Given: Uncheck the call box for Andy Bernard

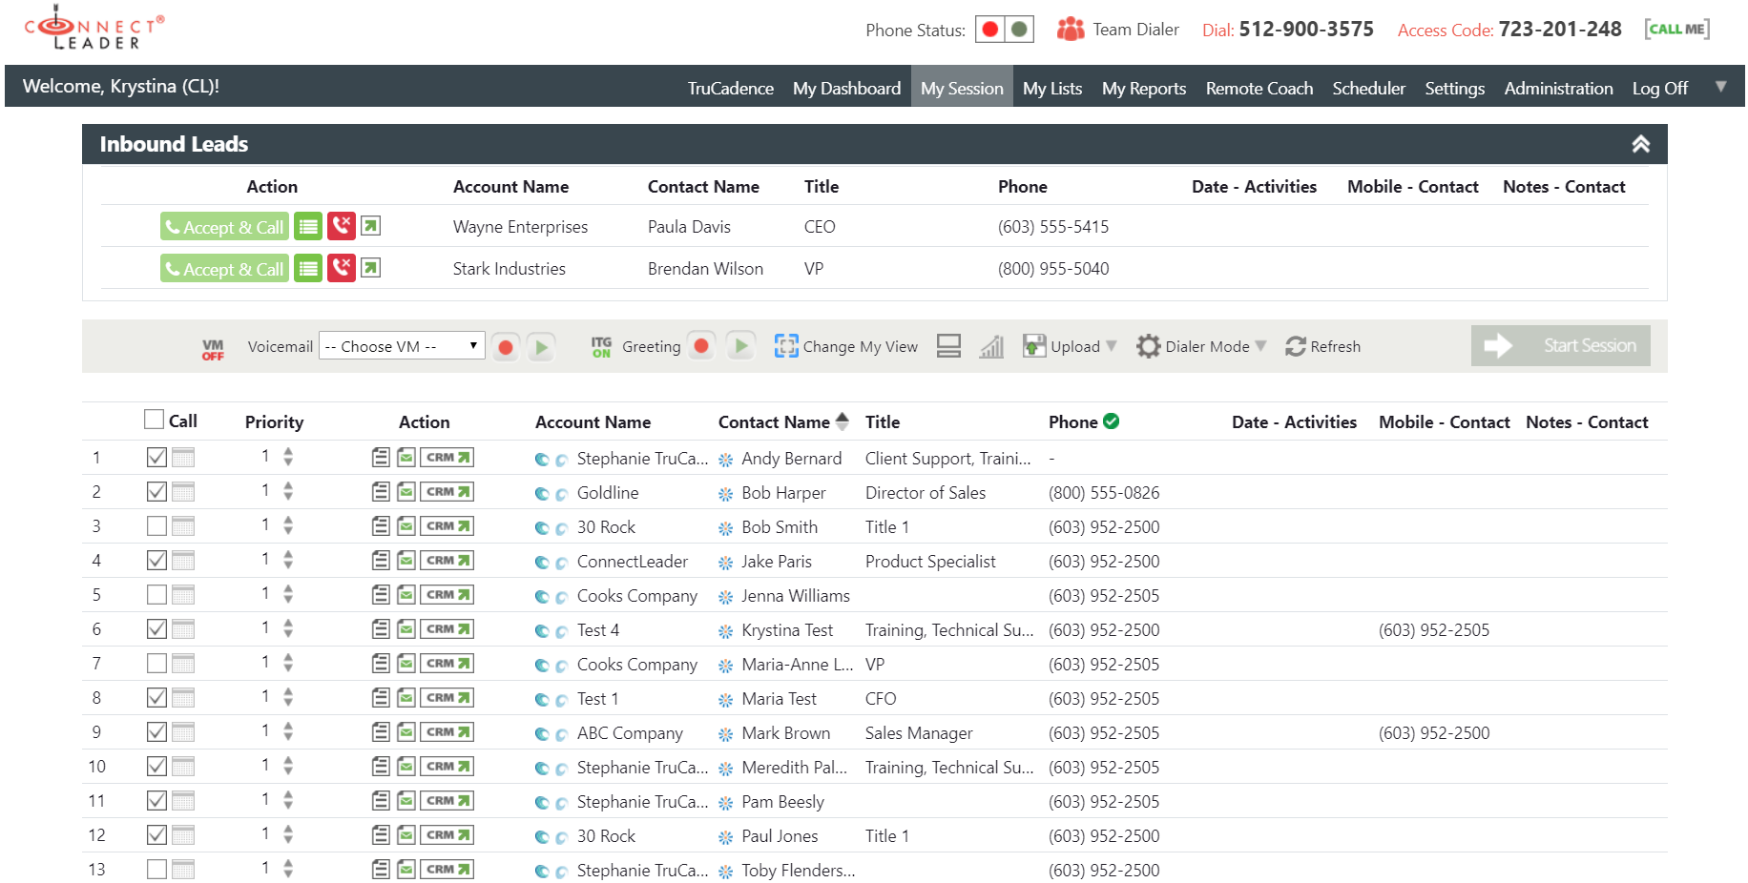Looking at the screenshot, I should coord(156,458).
